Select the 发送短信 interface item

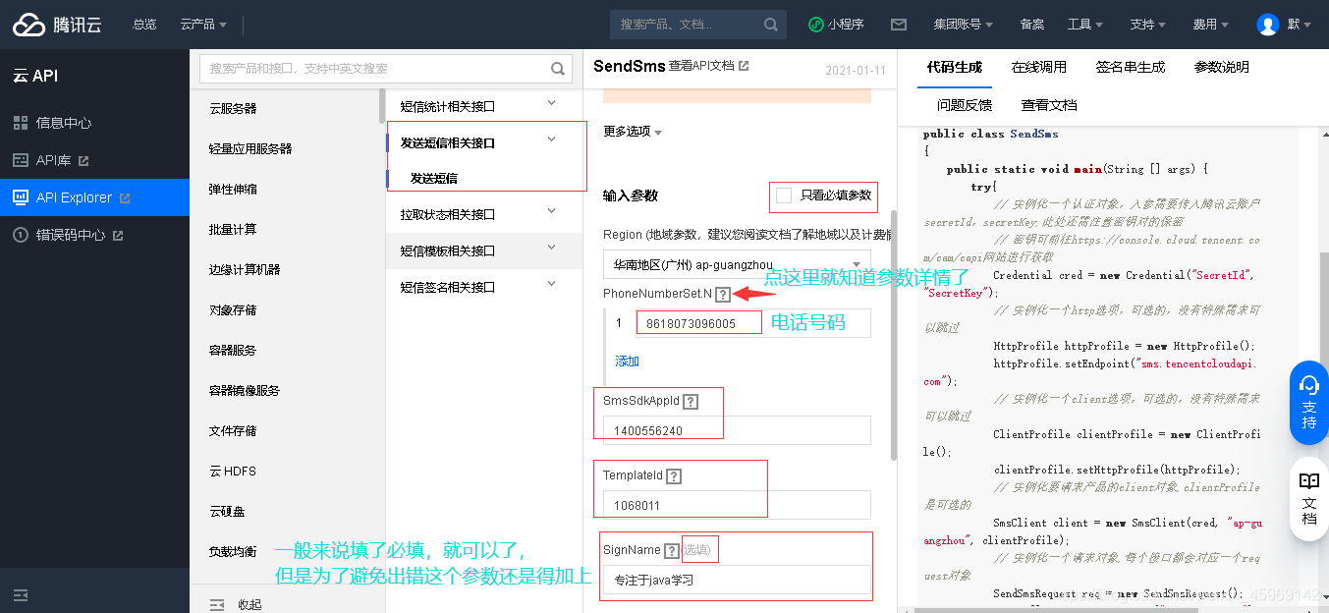coord(434,179)
